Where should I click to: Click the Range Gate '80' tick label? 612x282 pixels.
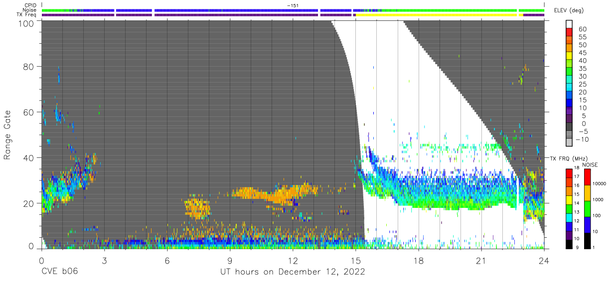click(x=28, y=67)
